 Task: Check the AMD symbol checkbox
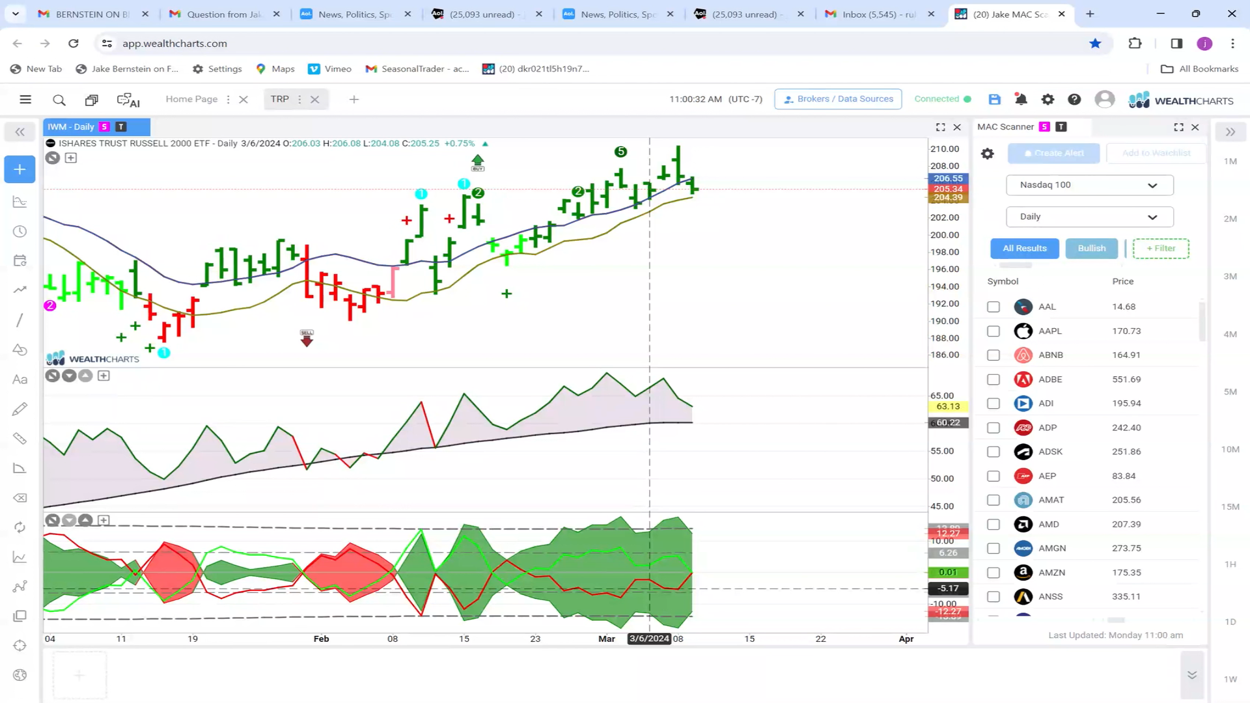pos(993,524)
